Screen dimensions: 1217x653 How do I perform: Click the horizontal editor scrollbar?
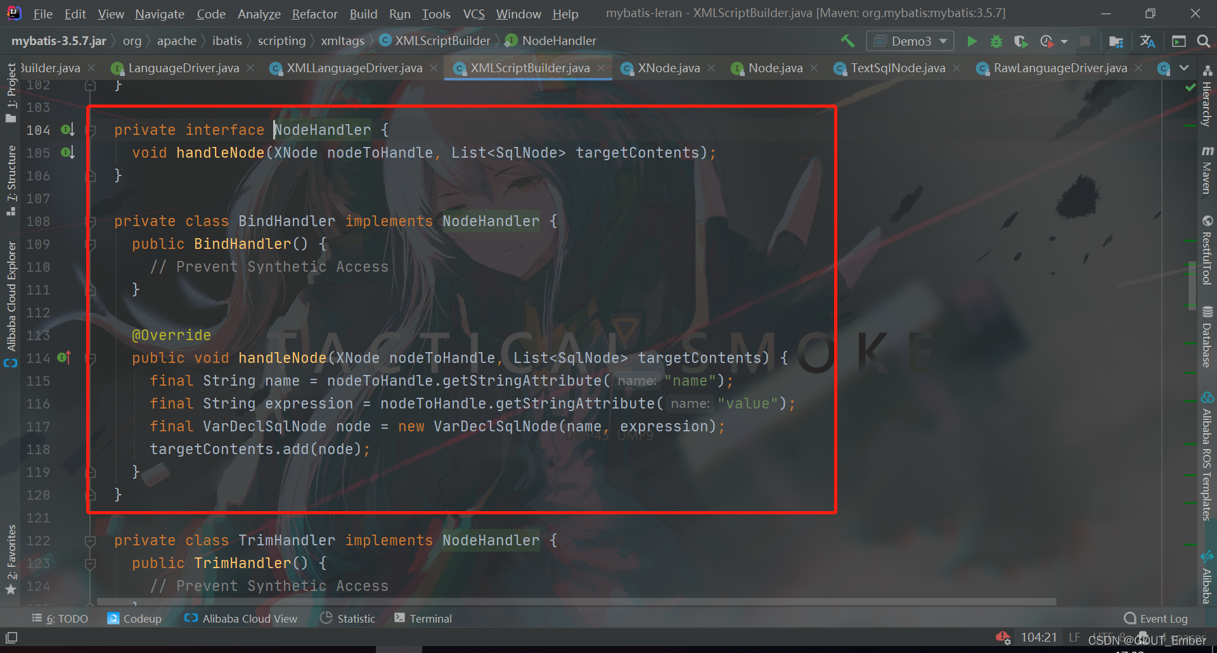click(x=576, y=602)
